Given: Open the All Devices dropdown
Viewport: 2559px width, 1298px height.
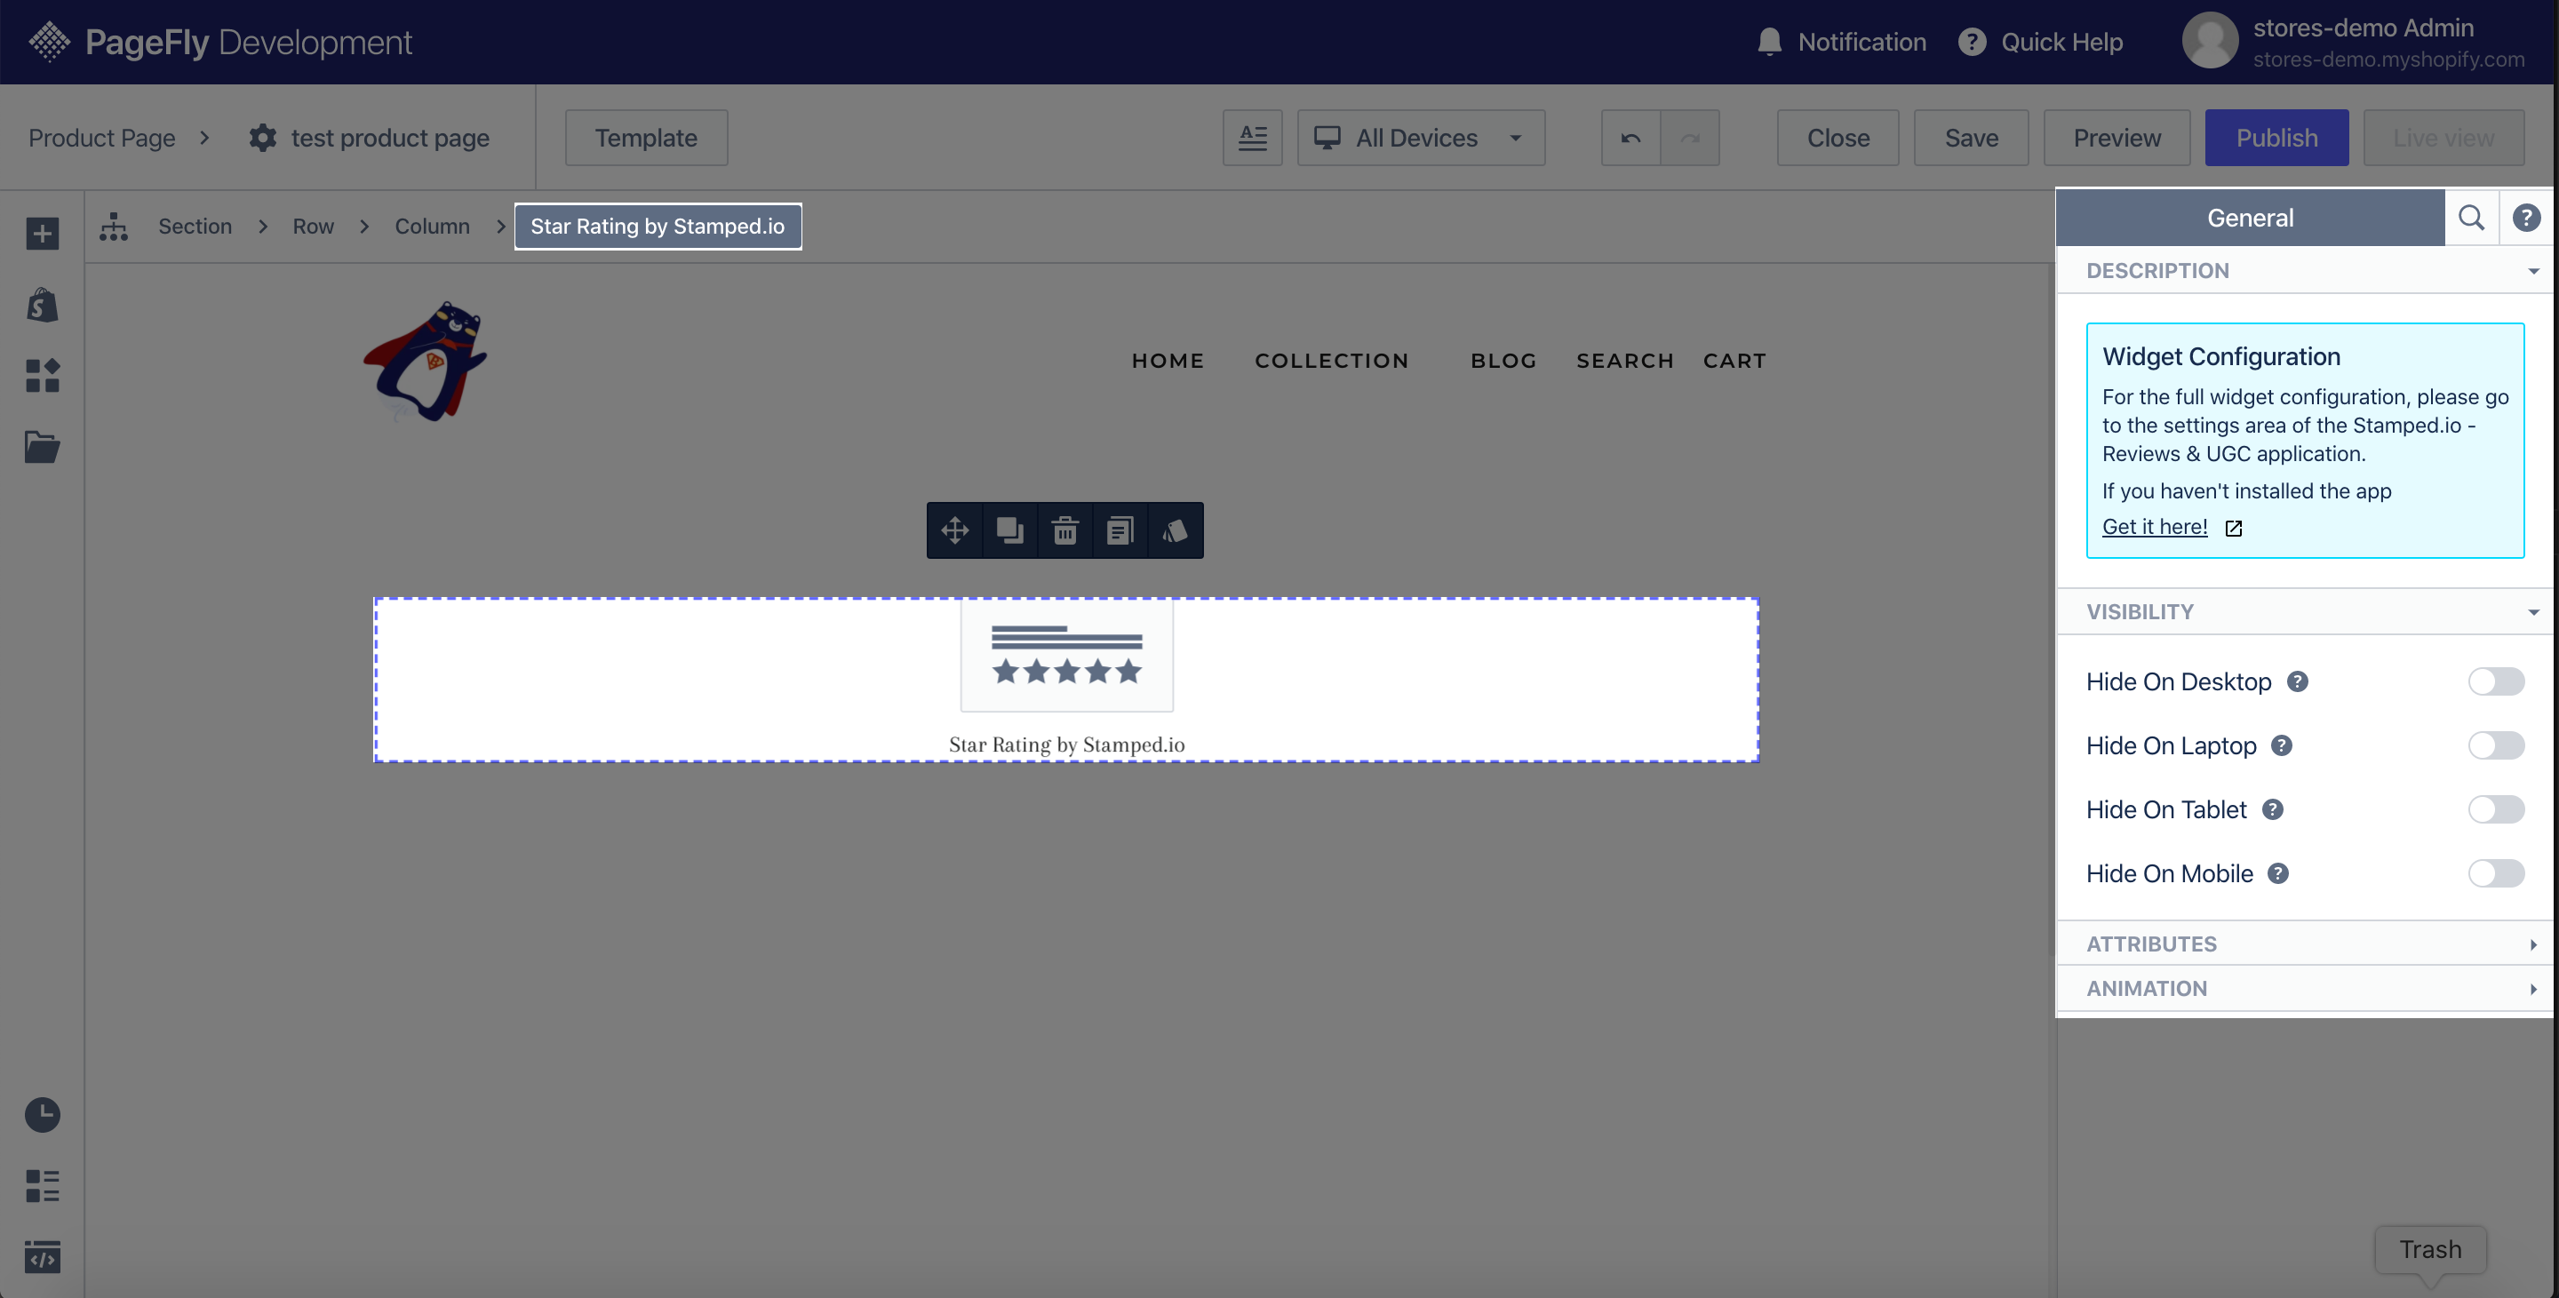Looking at the screenshot, I should [x=1421, y=137].
